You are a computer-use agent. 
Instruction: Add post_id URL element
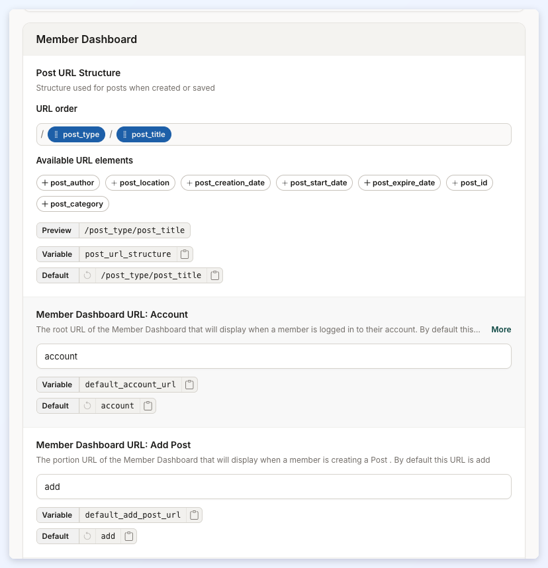click(470, 183)
